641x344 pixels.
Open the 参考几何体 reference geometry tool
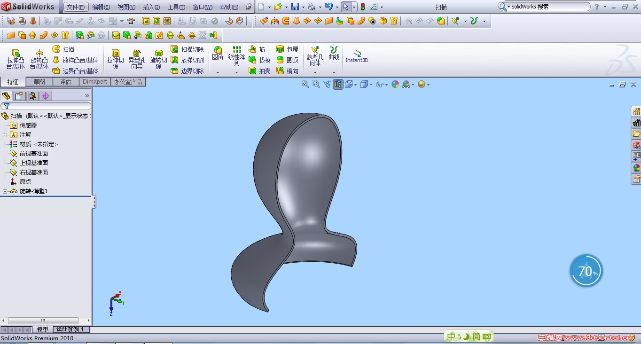click(x=315, y=56)
